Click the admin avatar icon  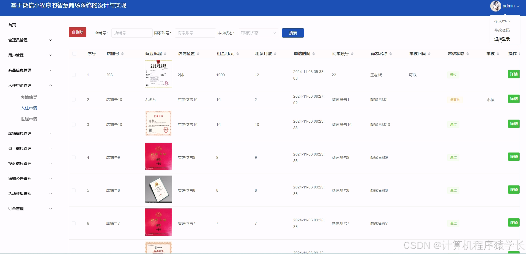pos(496,6)
